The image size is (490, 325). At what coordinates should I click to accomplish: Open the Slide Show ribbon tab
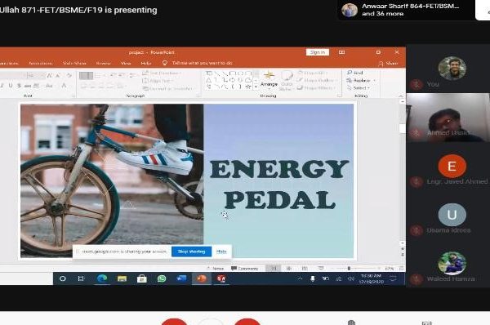point(74,63)
